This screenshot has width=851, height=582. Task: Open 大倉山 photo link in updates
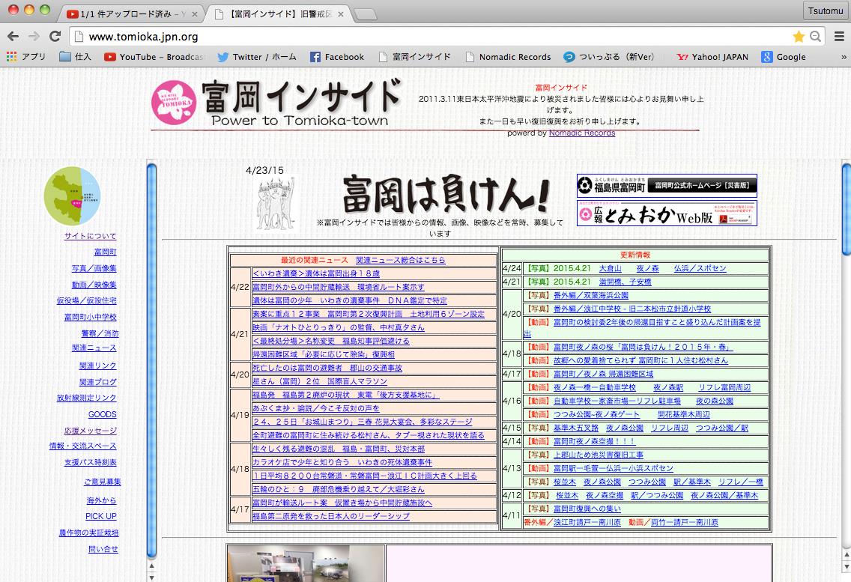click(610, 268)
